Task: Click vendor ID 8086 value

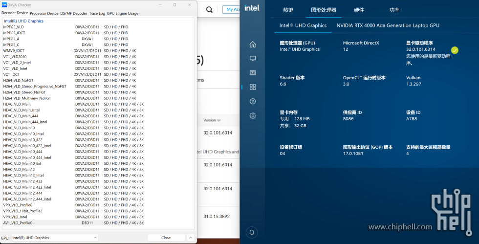Action: tap(348, 119)
